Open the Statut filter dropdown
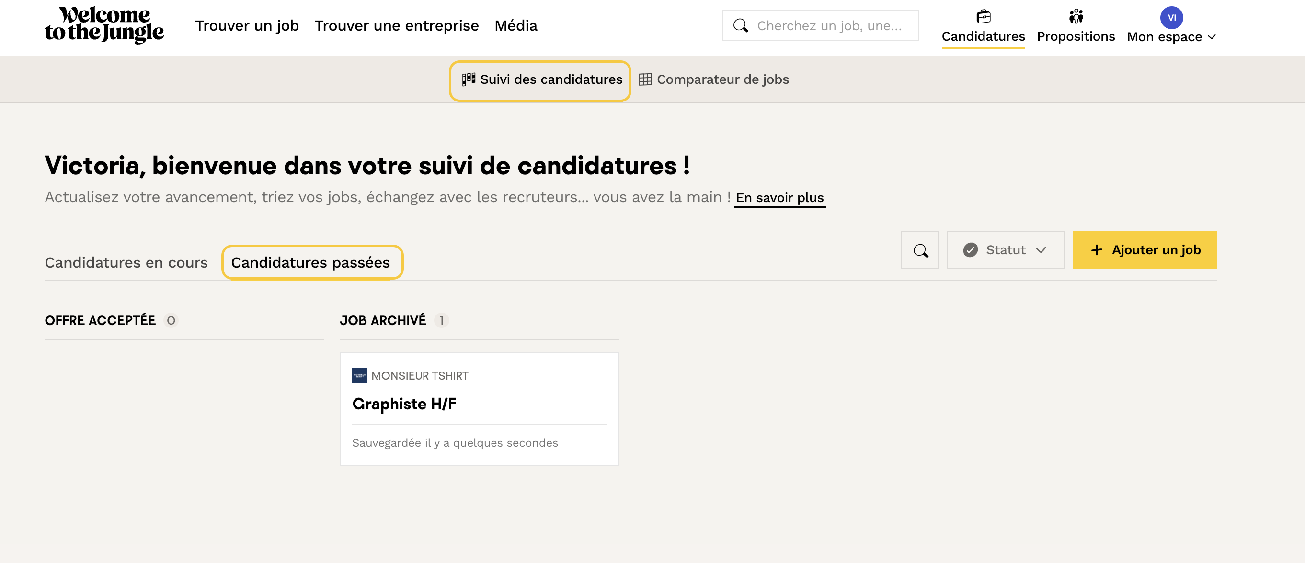 click(x=1005, y=250)
